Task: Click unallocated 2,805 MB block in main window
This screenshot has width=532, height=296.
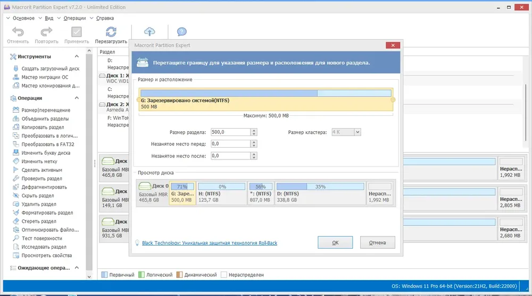Action: point(511,198)
